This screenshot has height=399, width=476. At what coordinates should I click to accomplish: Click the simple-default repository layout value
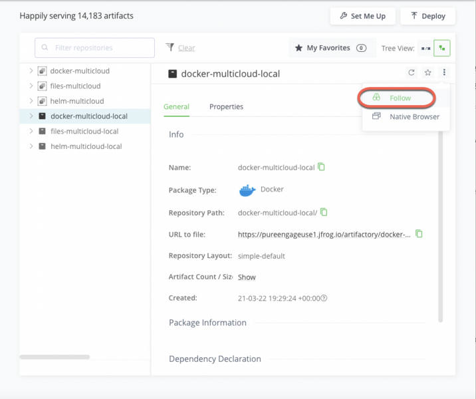click(x=261, y=256)
